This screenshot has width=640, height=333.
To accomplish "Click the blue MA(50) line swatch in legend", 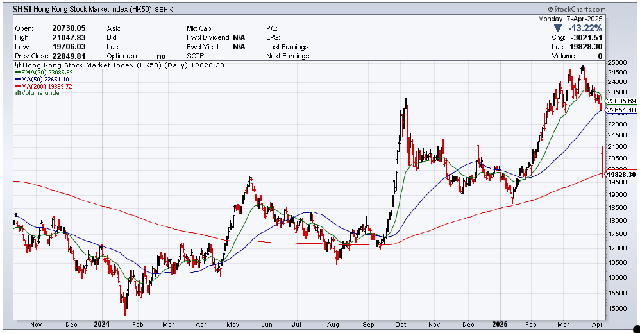I will (x=17, y=80).
